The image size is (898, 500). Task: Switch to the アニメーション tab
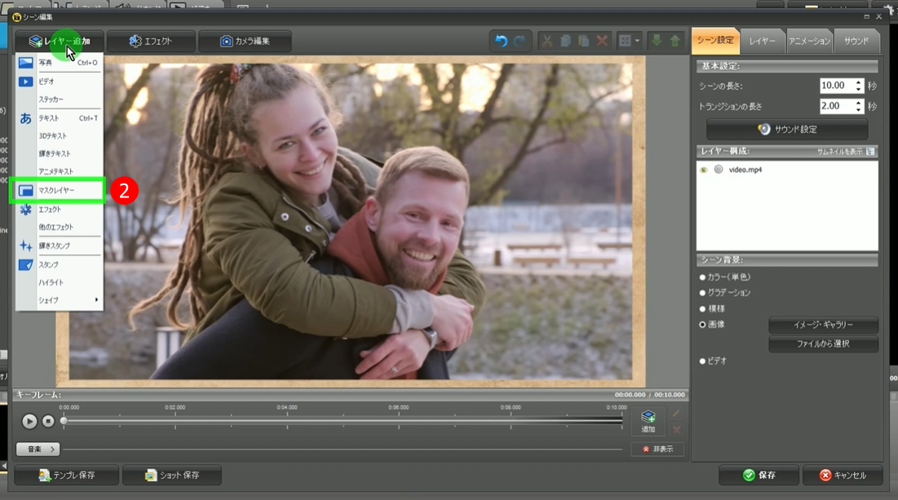809,41
